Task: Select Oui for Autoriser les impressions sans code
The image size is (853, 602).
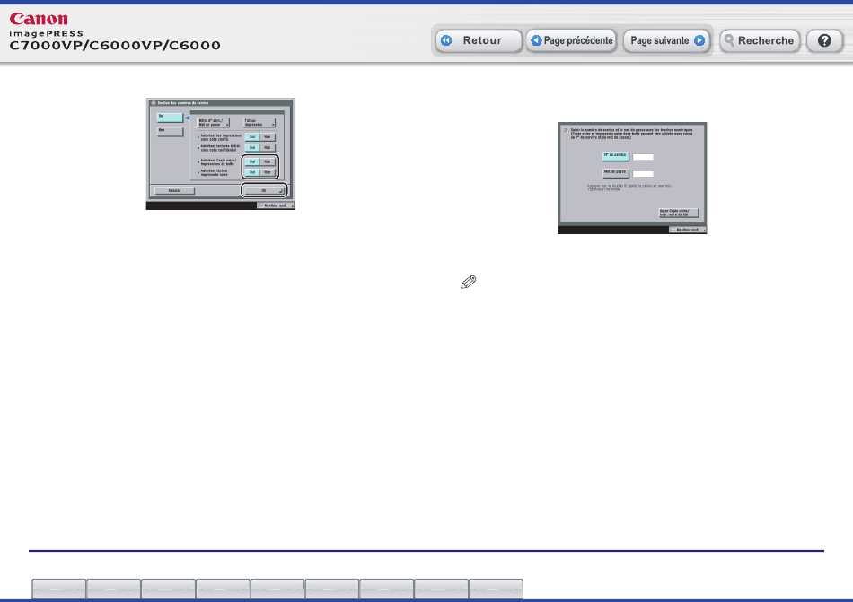Action: (253, 137)
